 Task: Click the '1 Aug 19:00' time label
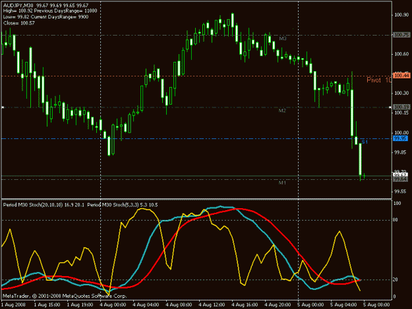pyautogui.click(x=80, y=305)
